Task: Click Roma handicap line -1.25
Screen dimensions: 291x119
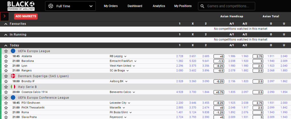Action: click(x=219, y=112)
